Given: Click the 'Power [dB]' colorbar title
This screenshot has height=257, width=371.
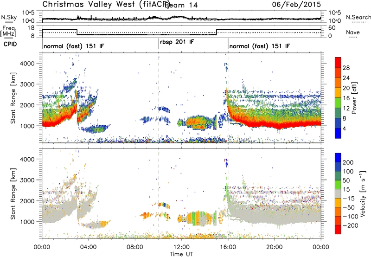Looking at the screenshot, I should pos(354,98).
